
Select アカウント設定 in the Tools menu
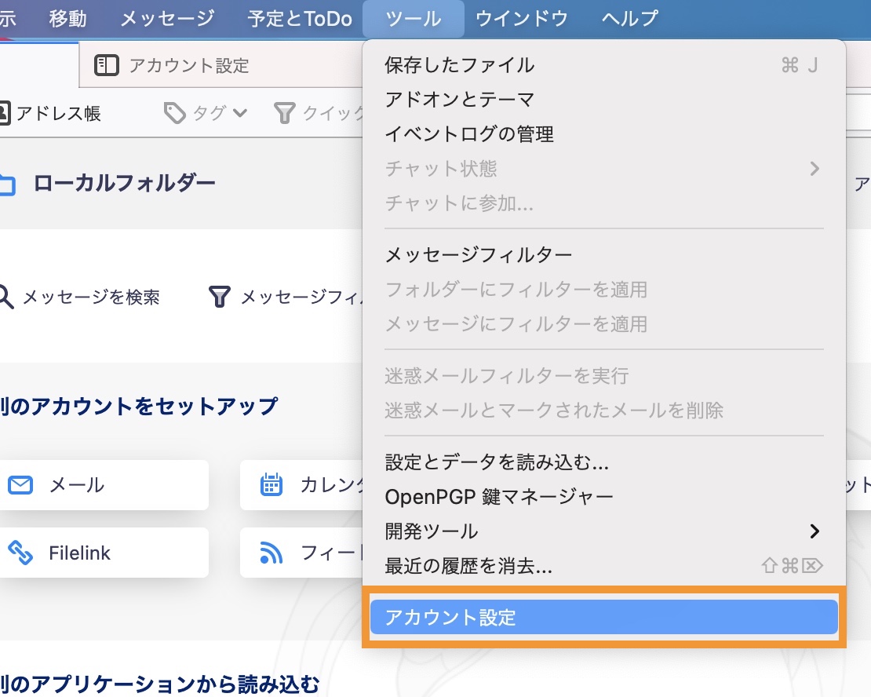(603, 617)
